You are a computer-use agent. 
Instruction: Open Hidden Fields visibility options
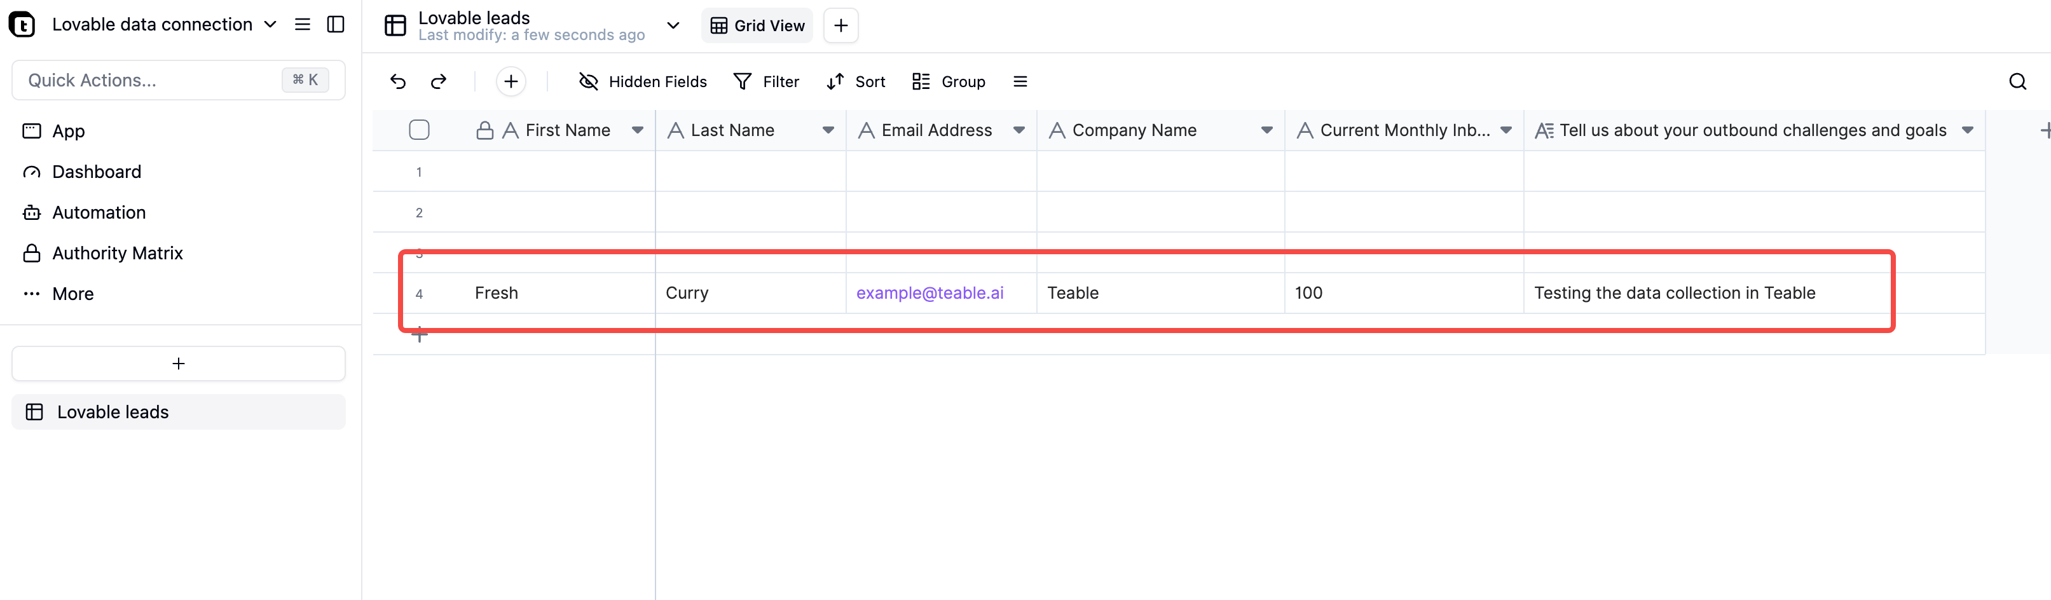pos(643,81)
